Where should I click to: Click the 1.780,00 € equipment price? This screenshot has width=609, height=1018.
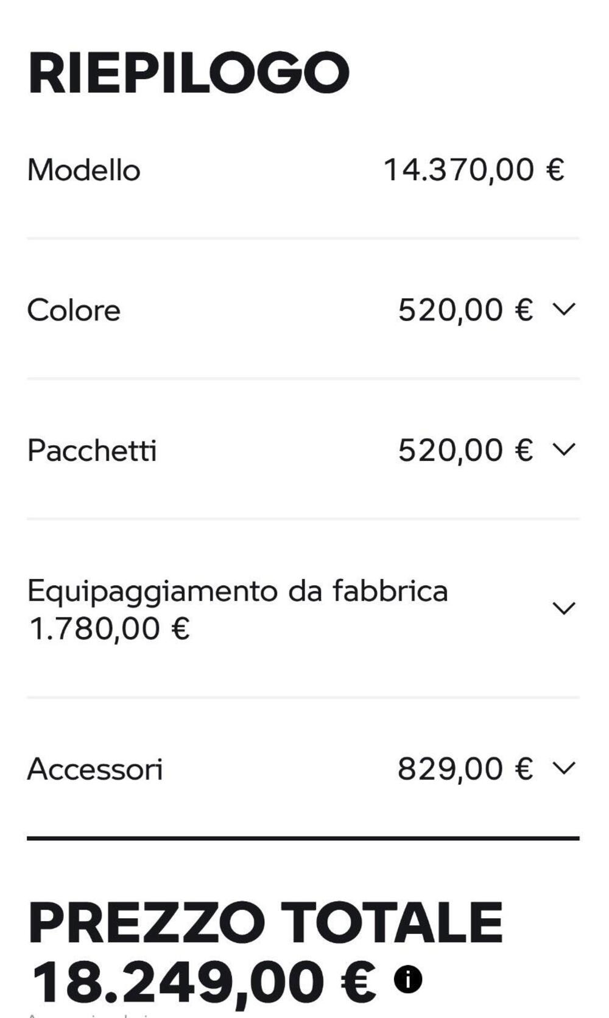coord(110,629)
